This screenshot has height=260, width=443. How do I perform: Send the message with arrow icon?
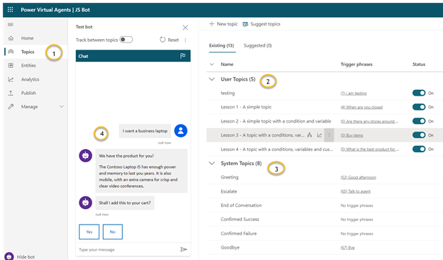[184, 249]
